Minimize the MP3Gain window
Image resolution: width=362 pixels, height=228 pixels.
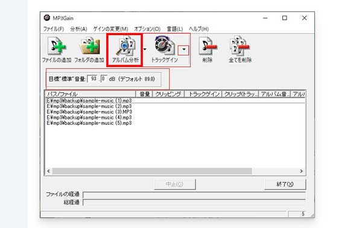[x=265, y=18]
